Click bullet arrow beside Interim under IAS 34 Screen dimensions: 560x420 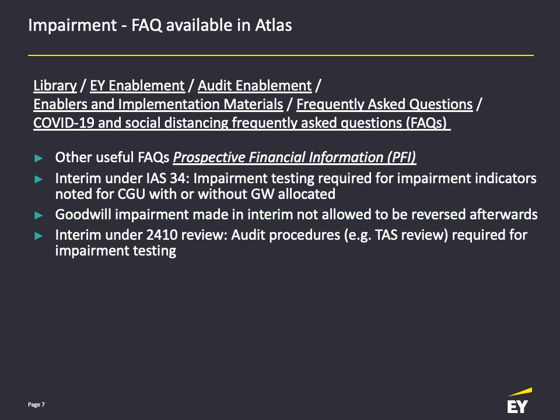(x=38, y=179)
